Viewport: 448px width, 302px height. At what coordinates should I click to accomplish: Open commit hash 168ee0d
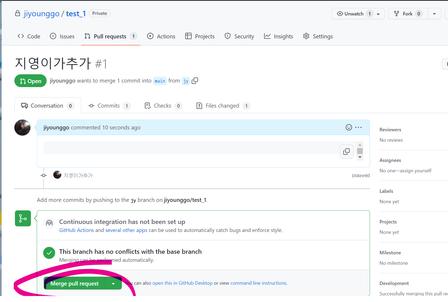360,176
